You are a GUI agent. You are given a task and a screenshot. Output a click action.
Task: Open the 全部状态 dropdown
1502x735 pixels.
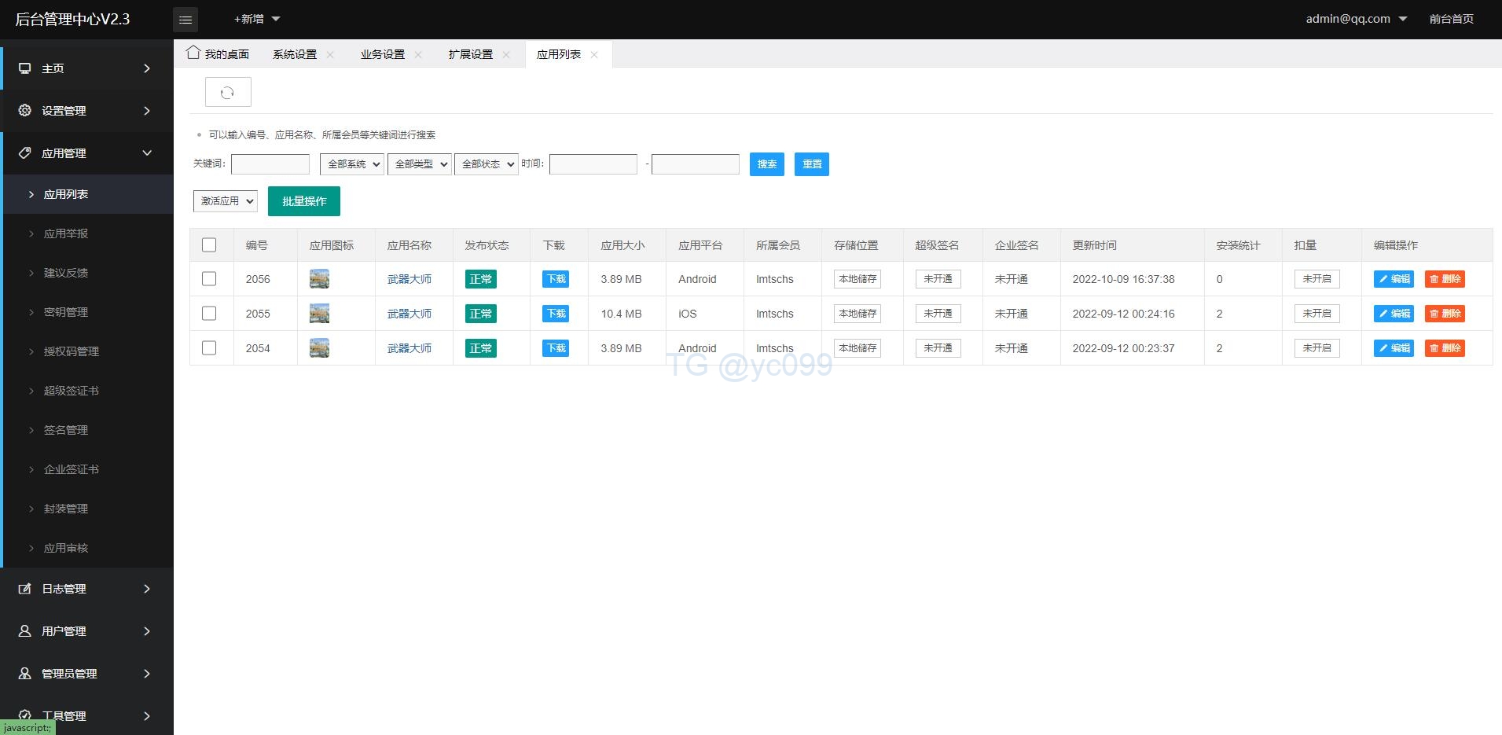(486, 164)
